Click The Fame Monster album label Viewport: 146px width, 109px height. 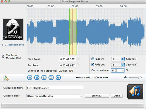tap(15, 57)
